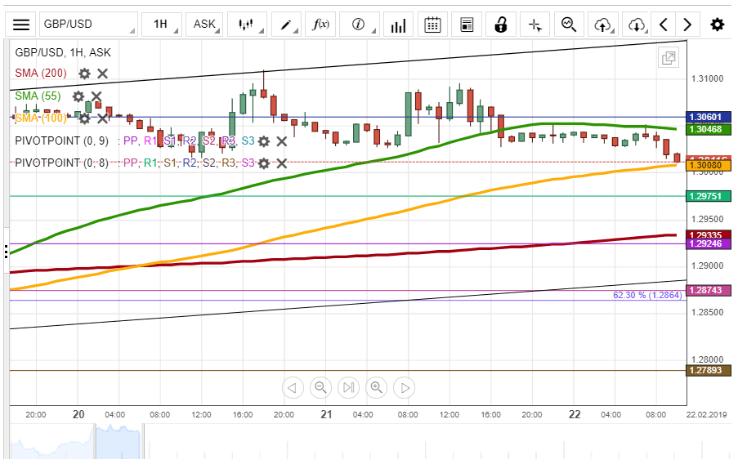738x464 pixels.
Task: Click the day 21 time axis label
Action: coord(326,415)
